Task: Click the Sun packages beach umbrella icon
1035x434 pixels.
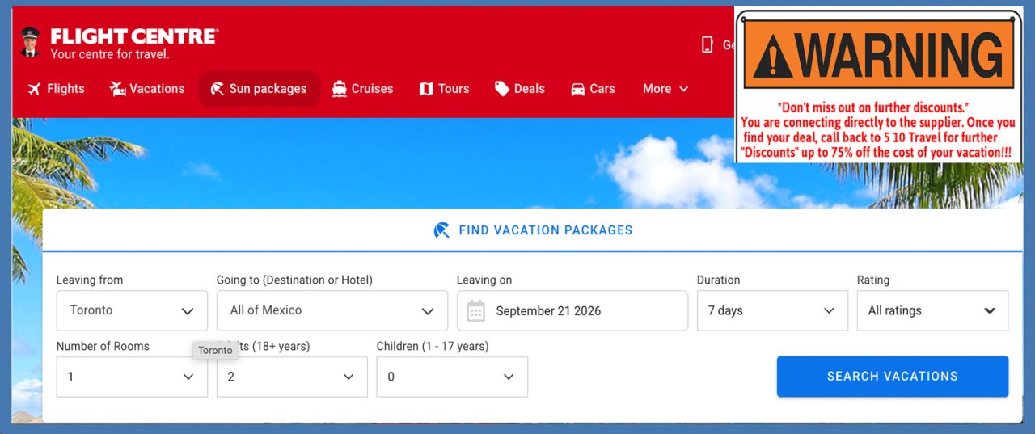Action: point(217,89)
